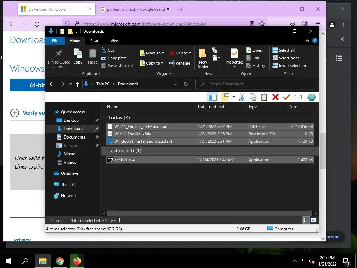This screenshot has width=357, height=268.
Task: Click the teal shell icon on white toolbar
Action: pyautogui.click(x=311, y=97)
